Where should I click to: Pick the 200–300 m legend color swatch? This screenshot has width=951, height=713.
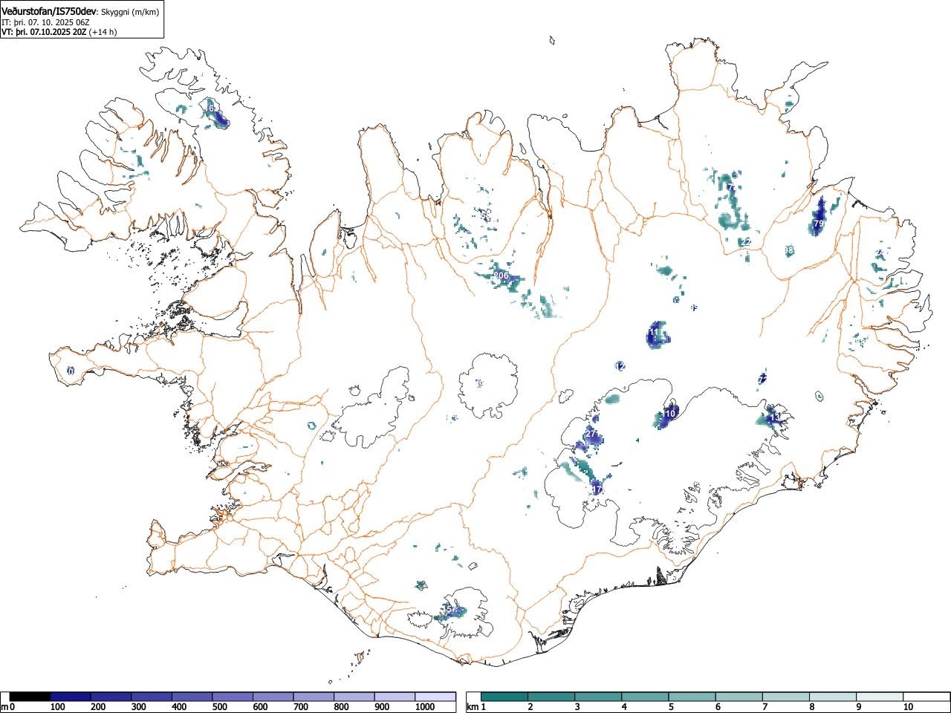coord(111,697)
